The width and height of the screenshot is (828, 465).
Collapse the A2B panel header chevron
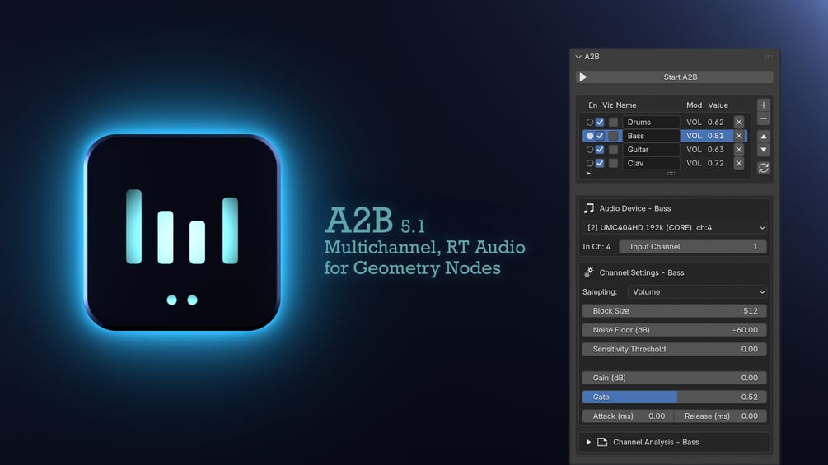pos(578,57)
